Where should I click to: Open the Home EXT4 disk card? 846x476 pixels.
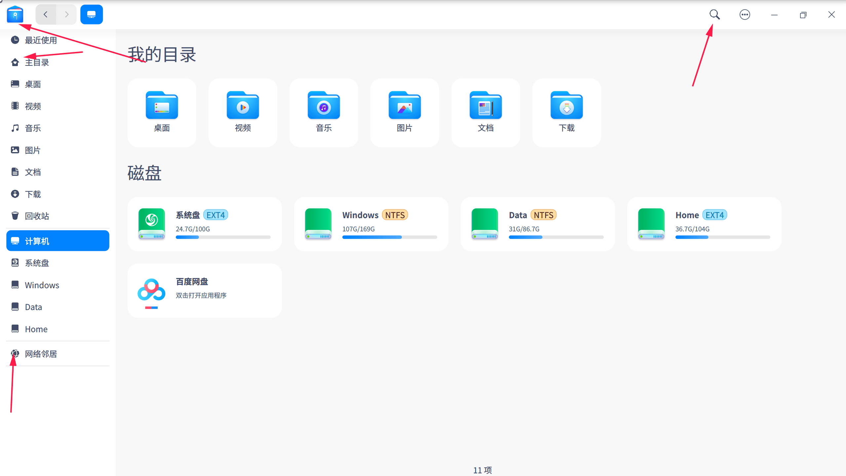(704, 224)
